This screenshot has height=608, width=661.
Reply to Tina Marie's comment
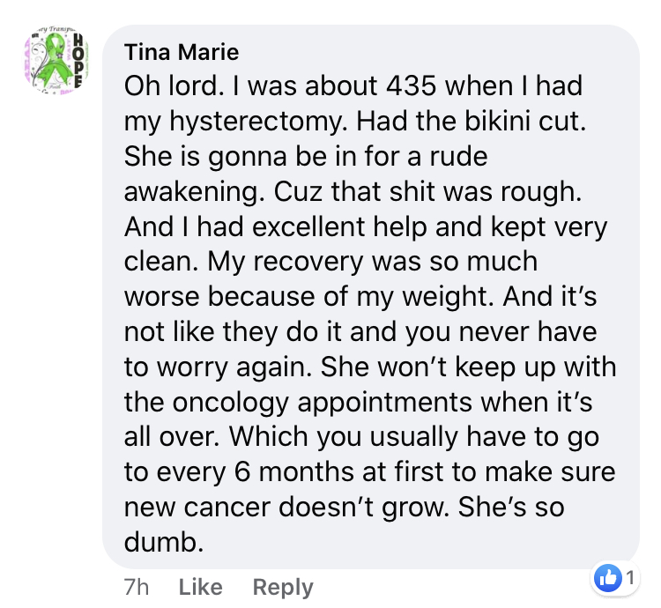(x=283, y=589)
